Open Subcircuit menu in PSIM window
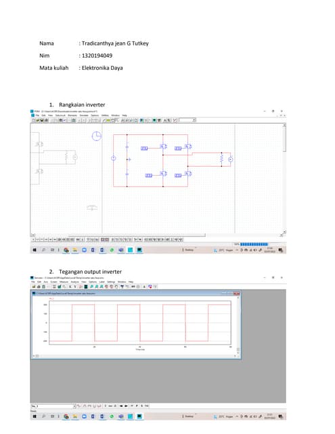This screenshot has width=335, height=434. tap(60, 115)
